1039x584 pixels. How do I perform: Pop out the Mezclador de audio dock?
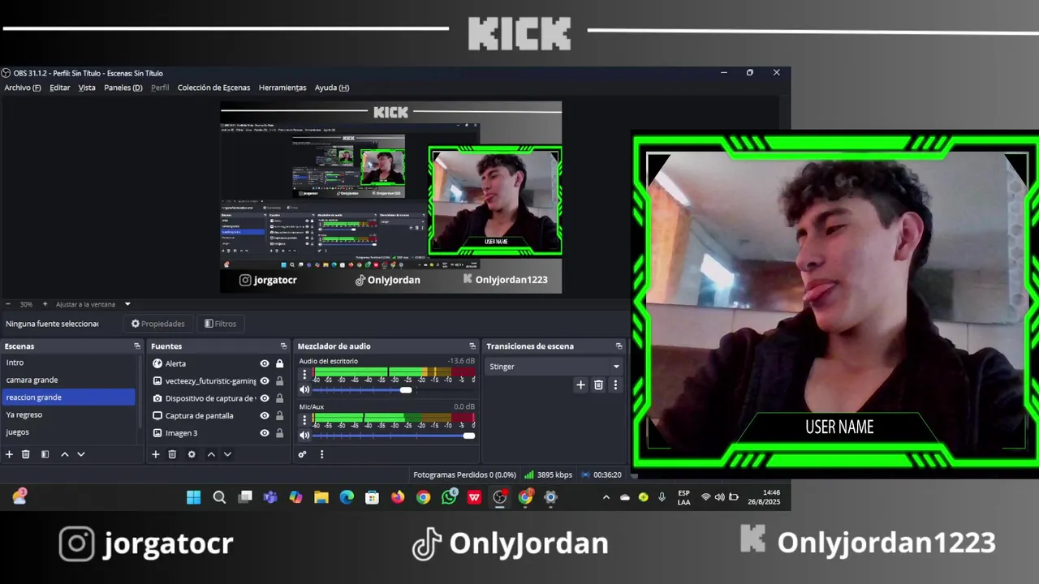coord(472,346)
